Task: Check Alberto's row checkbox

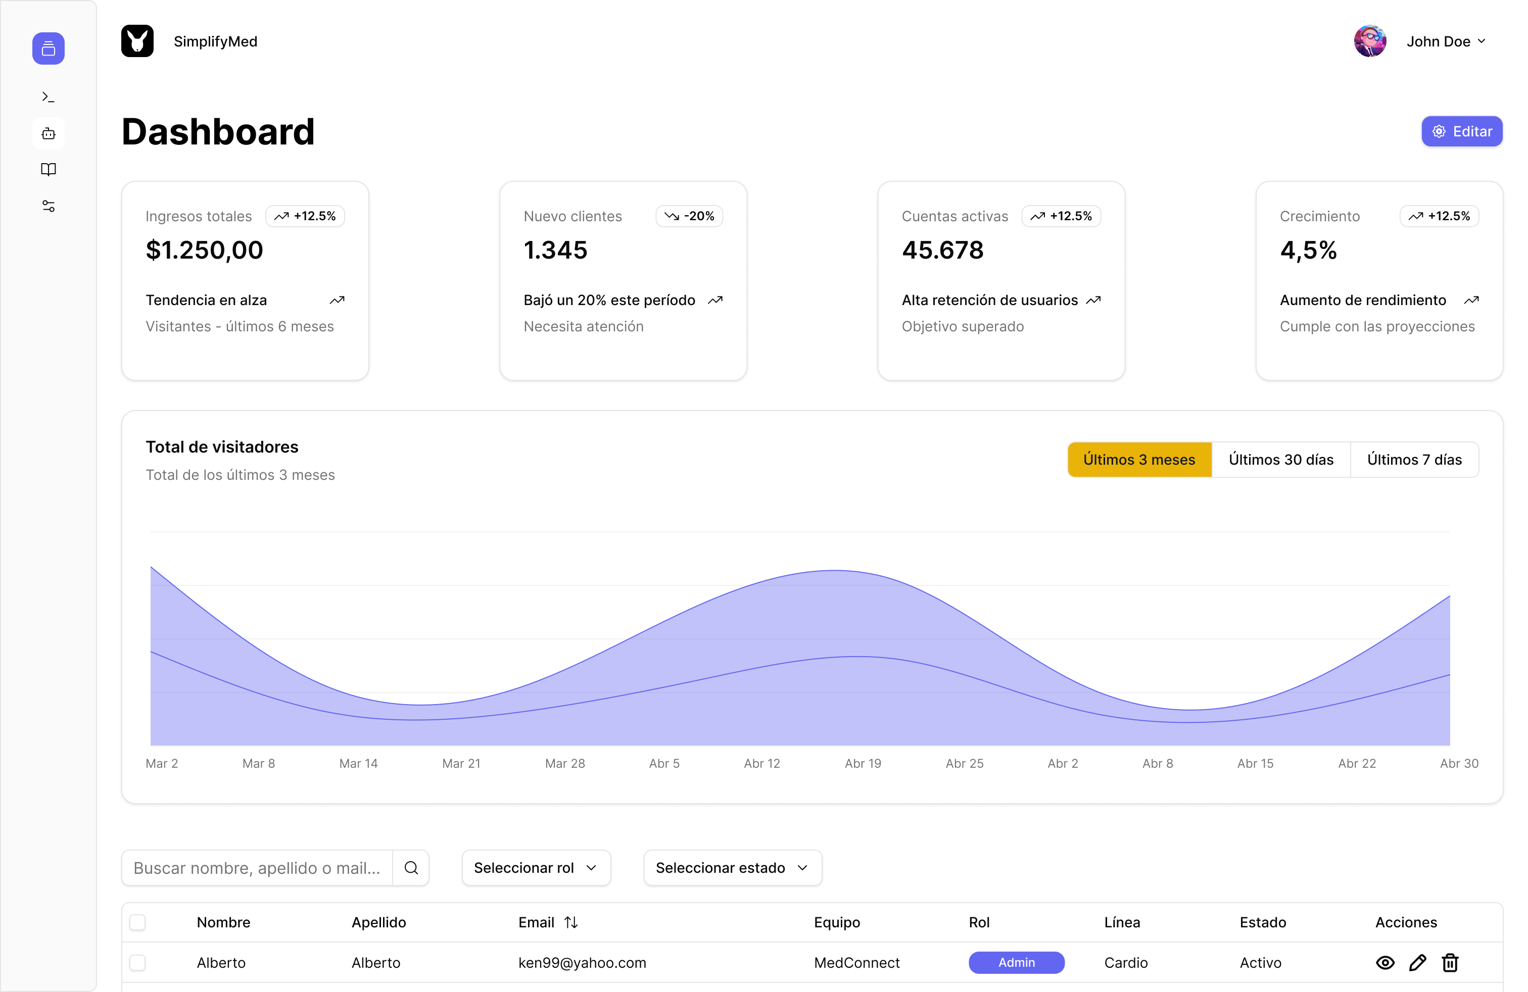Action: tap(138, 963)
